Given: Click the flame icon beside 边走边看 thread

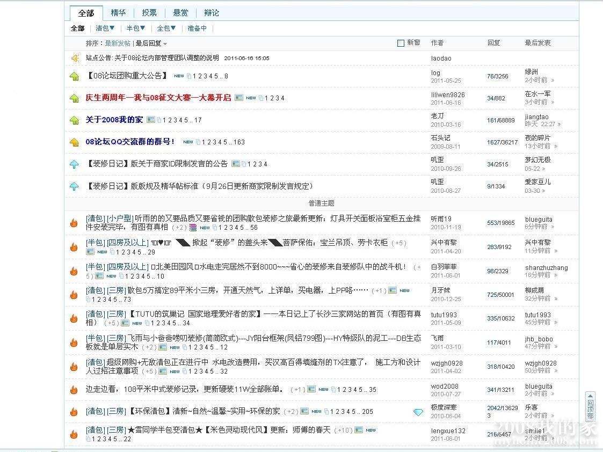Looking at the screenshot, I should tap(74, 390).
